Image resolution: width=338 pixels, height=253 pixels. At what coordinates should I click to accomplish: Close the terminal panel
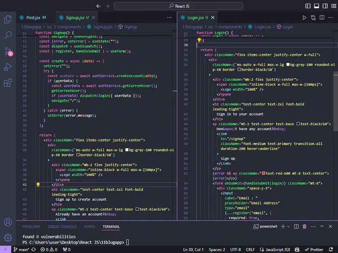tap(331, 226)
